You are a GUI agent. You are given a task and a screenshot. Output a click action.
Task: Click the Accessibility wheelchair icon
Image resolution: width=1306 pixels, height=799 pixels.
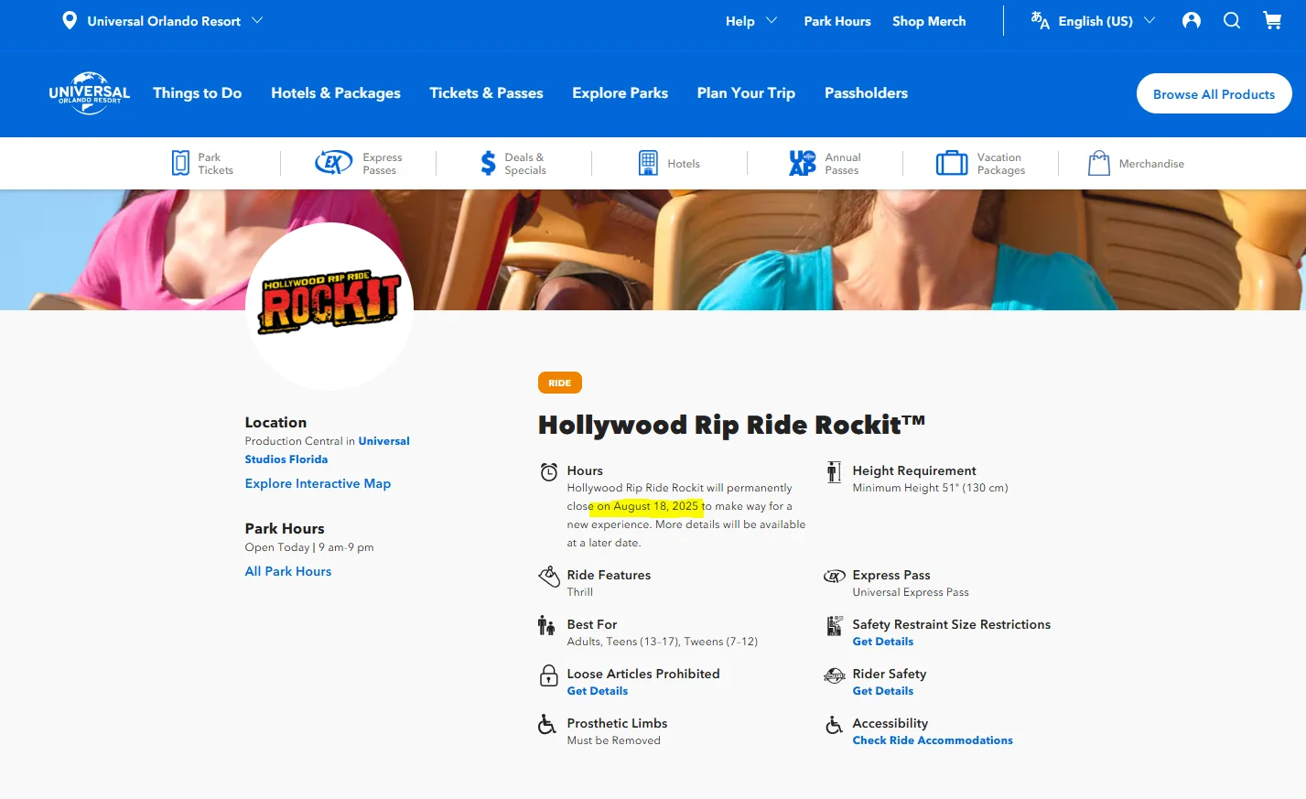(834, 725)
